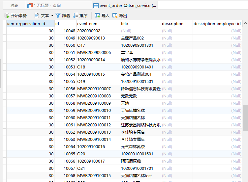This screenshot has height=182, width=248.
Task: Select id cell 10058
Action: tap(66, 103)
